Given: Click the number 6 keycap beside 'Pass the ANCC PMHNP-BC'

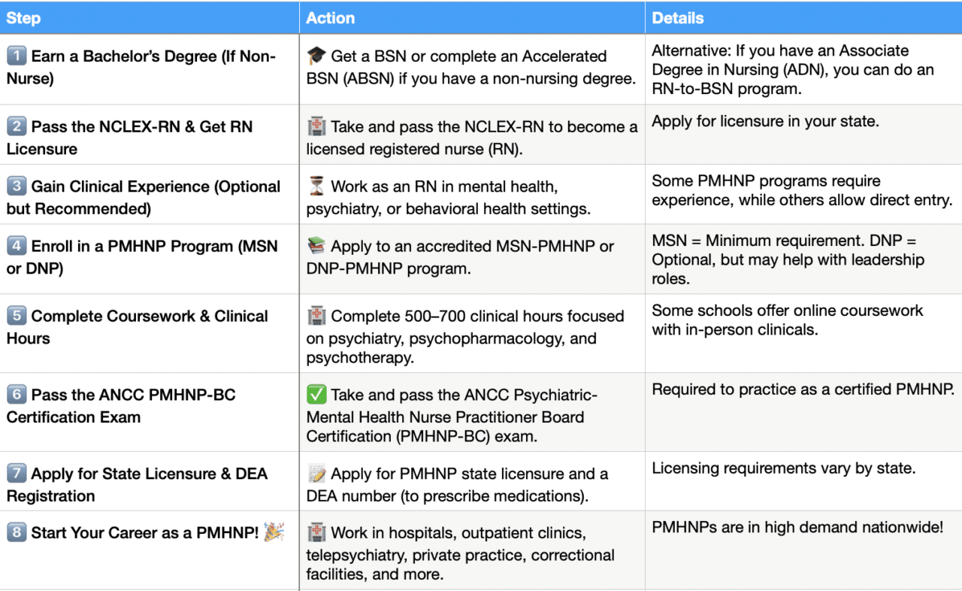Looking at the screenshot, I should 17,395.
